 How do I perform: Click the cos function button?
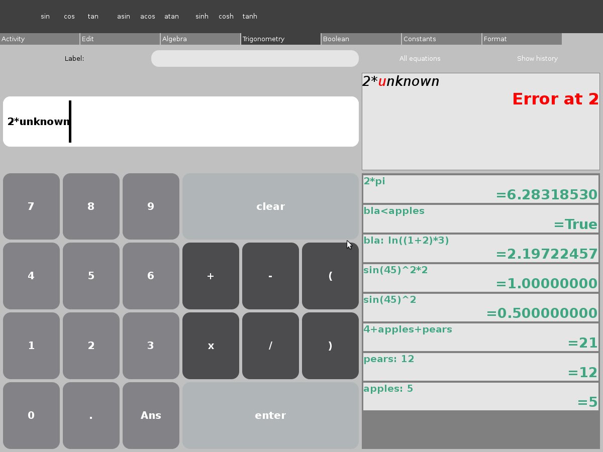(x=69, y=17)
